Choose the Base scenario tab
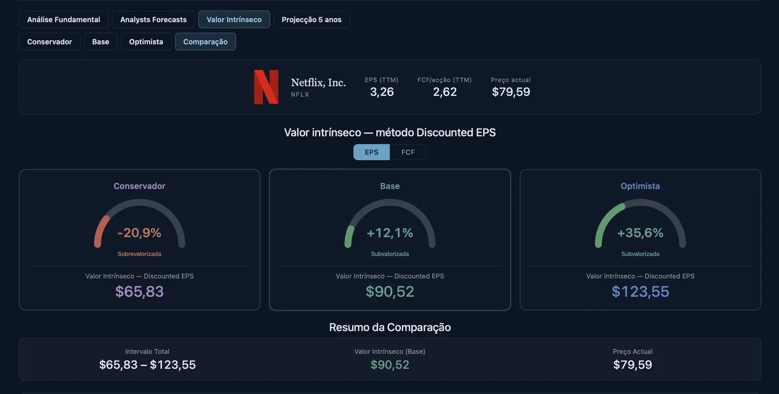Viewport: 779px width, 394px height. pyautogui.click(x=101, y=42)
